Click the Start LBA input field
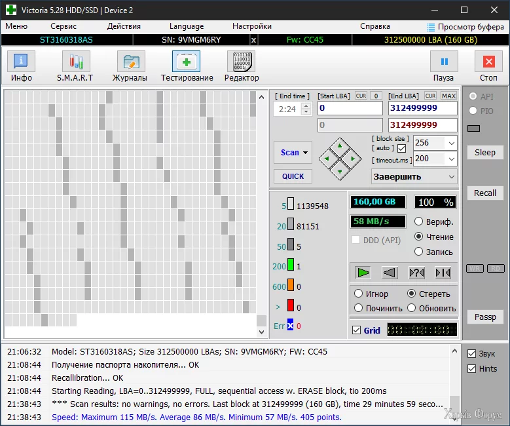 coord(350,108)
